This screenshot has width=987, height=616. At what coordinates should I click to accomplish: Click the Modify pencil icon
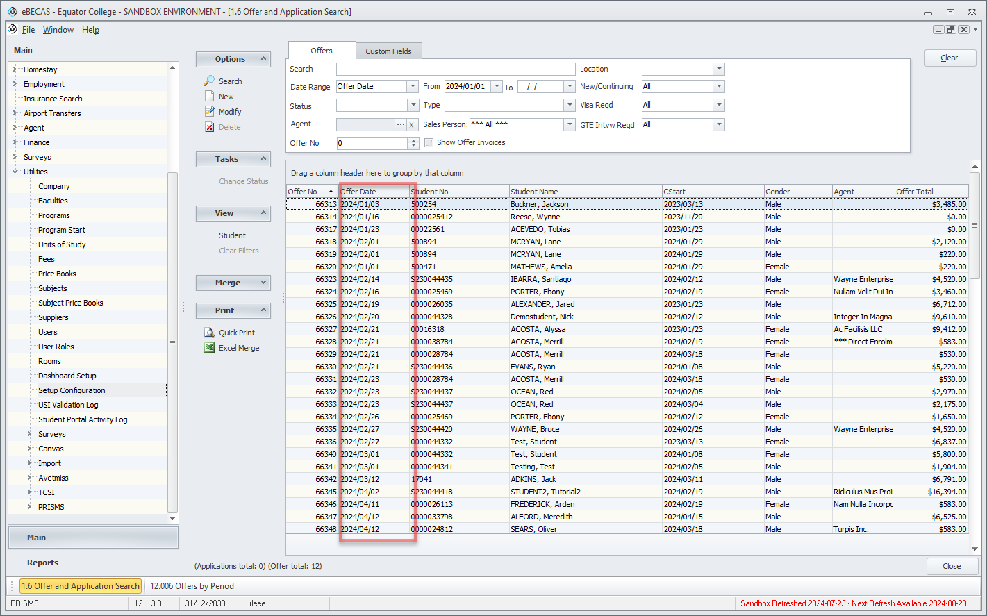point(209,112)
